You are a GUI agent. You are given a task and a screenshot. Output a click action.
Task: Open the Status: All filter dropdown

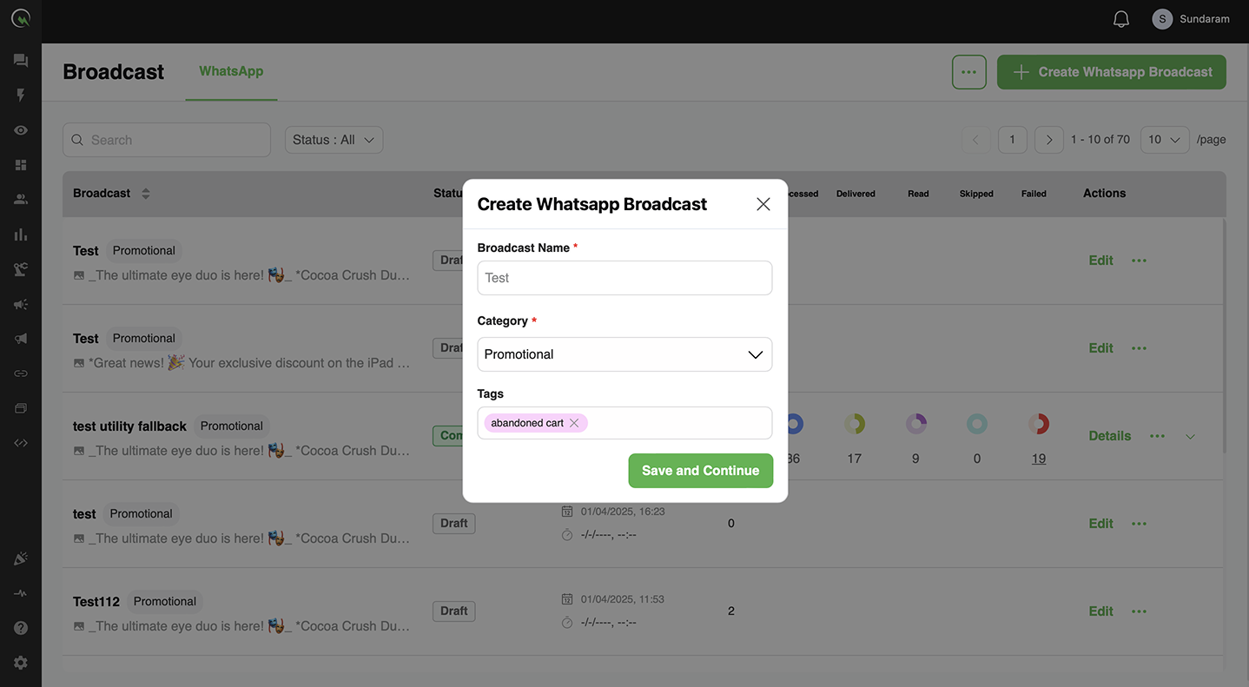334,140
